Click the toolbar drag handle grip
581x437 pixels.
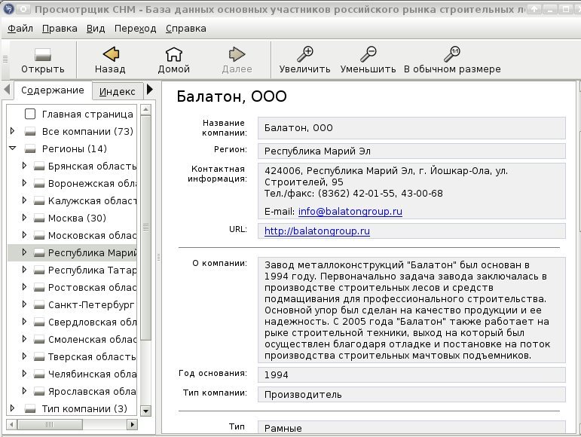5,59
